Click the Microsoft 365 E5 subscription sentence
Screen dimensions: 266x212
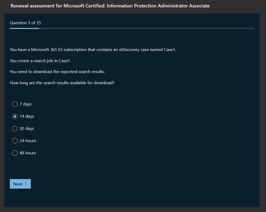93,50
